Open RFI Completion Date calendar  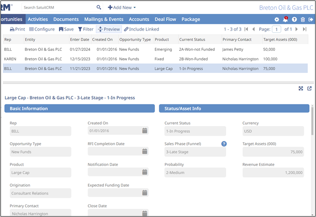click(144, 152)
